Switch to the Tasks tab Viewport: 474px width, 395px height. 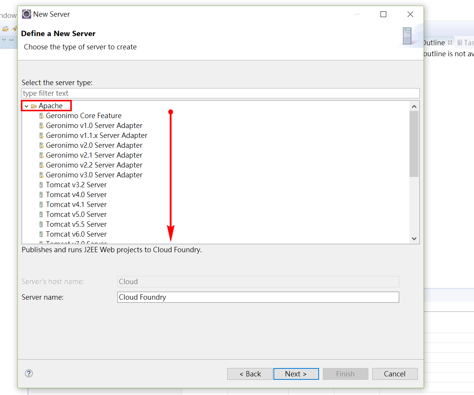tap(466, 43)
